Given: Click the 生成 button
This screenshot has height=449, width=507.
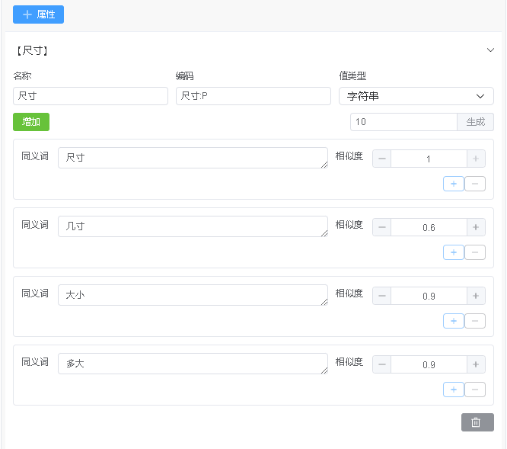Looking at the screenshot, I should click(475, 122).
